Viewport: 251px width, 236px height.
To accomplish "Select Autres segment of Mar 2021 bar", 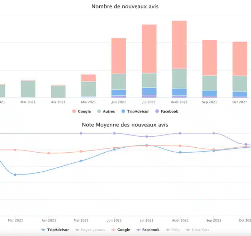I will [x=28, y=89].
